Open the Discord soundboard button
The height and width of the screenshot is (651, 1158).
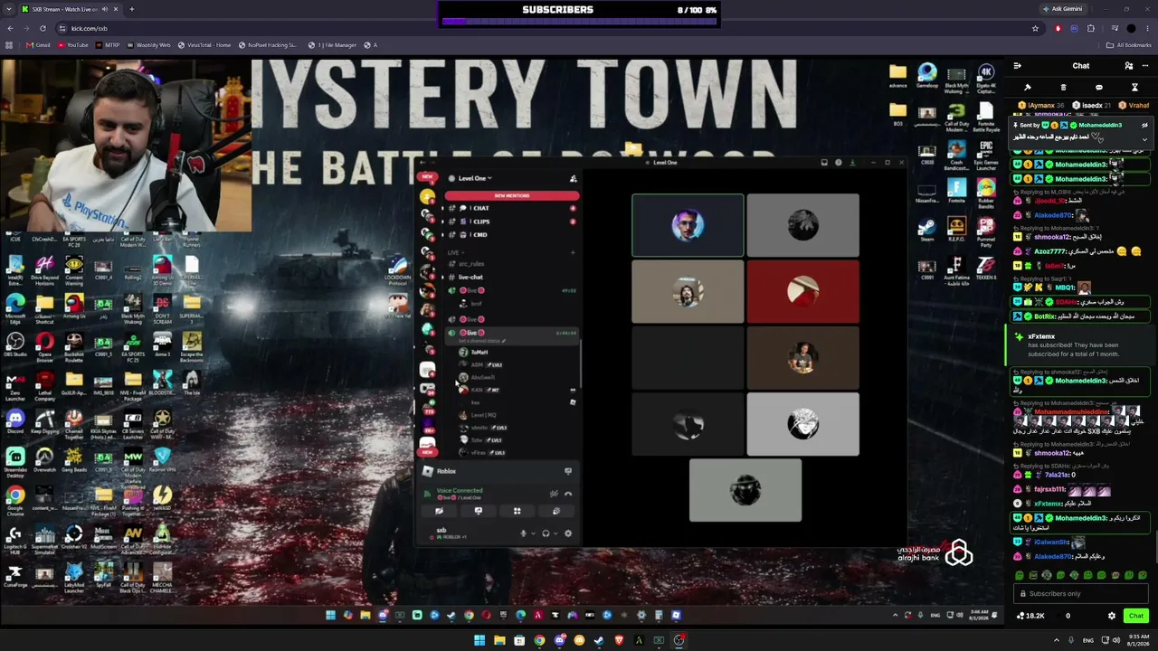556,511
